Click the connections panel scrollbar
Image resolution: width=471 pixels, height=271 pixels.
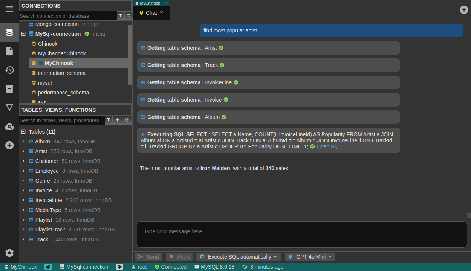(x=130, y=55)
